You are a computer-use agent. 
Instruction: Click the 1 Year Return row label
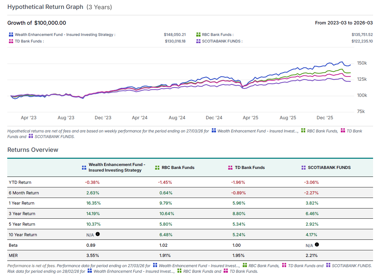pyautogui.click(x=21, y=203)
